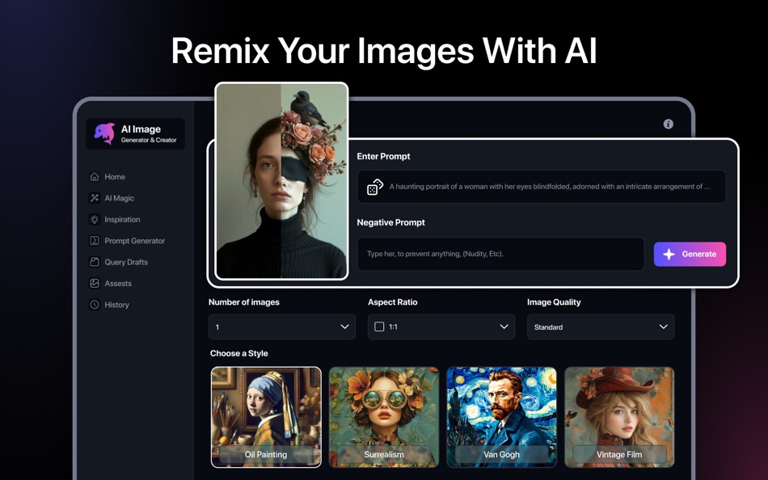Viewport: 768px width, 480px height.
Task: Click the 'Choose a Style' heading
Action: coord(239,353)
